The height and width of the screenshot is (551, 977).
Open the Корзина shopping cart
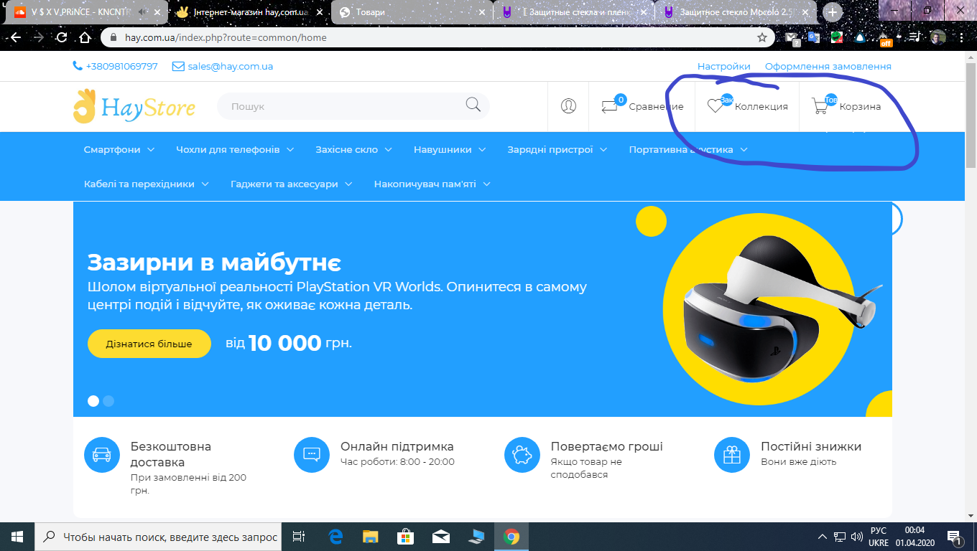pyautogui.click(x=846, y=106)
